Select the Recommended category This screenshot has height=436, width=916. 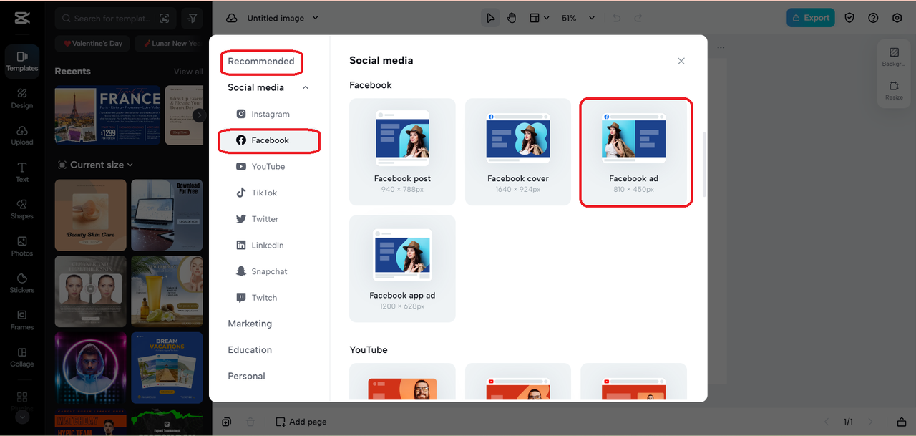pos(261,62)
